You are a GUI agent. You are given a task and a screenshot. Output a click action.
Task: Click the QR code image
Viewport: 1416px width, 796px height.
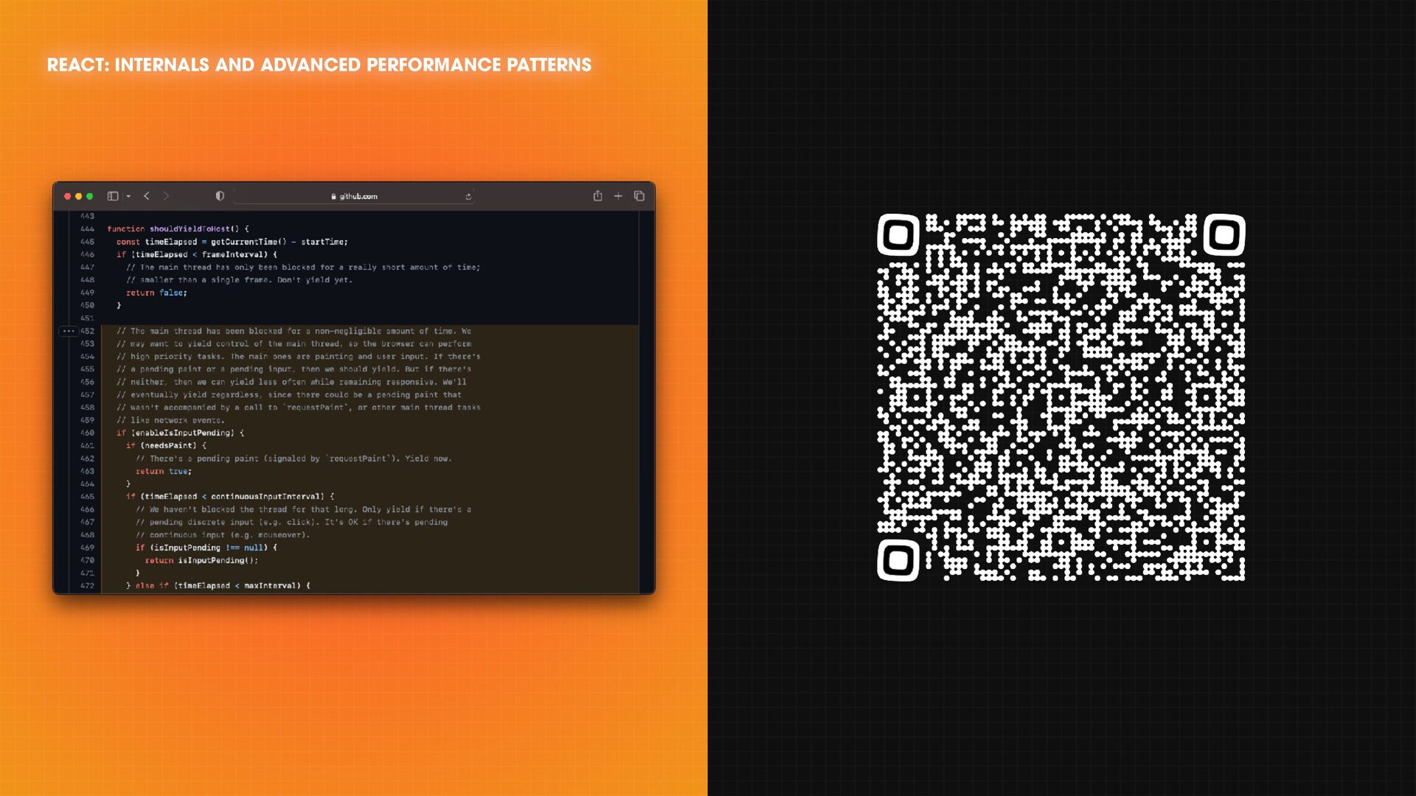click(x=1061, y=397)
